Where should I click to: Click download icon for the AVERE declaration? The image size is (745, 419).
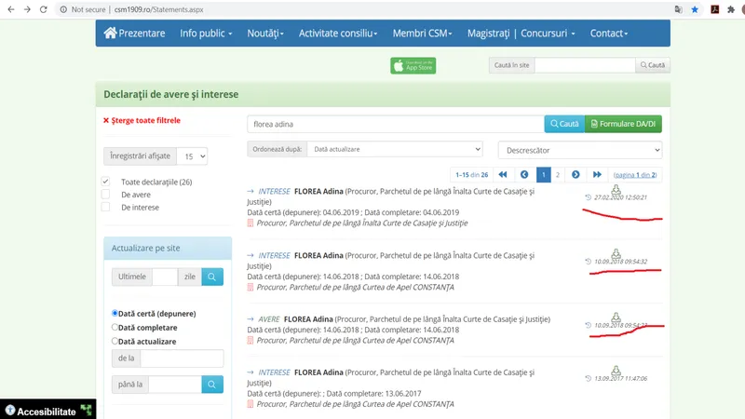pyautogui.click(x=616, y=317)
